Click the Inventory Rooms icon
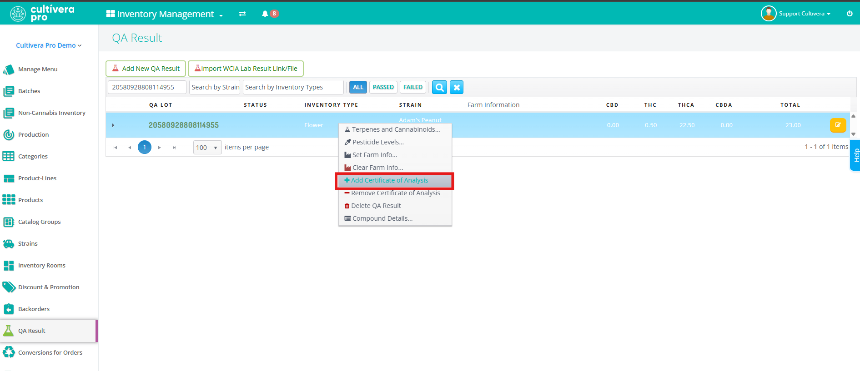Image resolution: width=860 pixels, height=371 pixels. [x=9, y=266]
